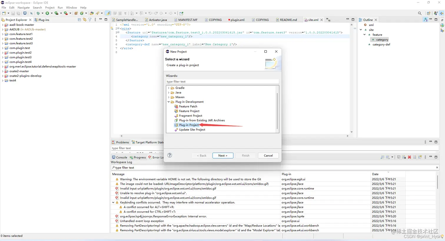Open the Window menu
445x241 pixels.
[71, 7]
